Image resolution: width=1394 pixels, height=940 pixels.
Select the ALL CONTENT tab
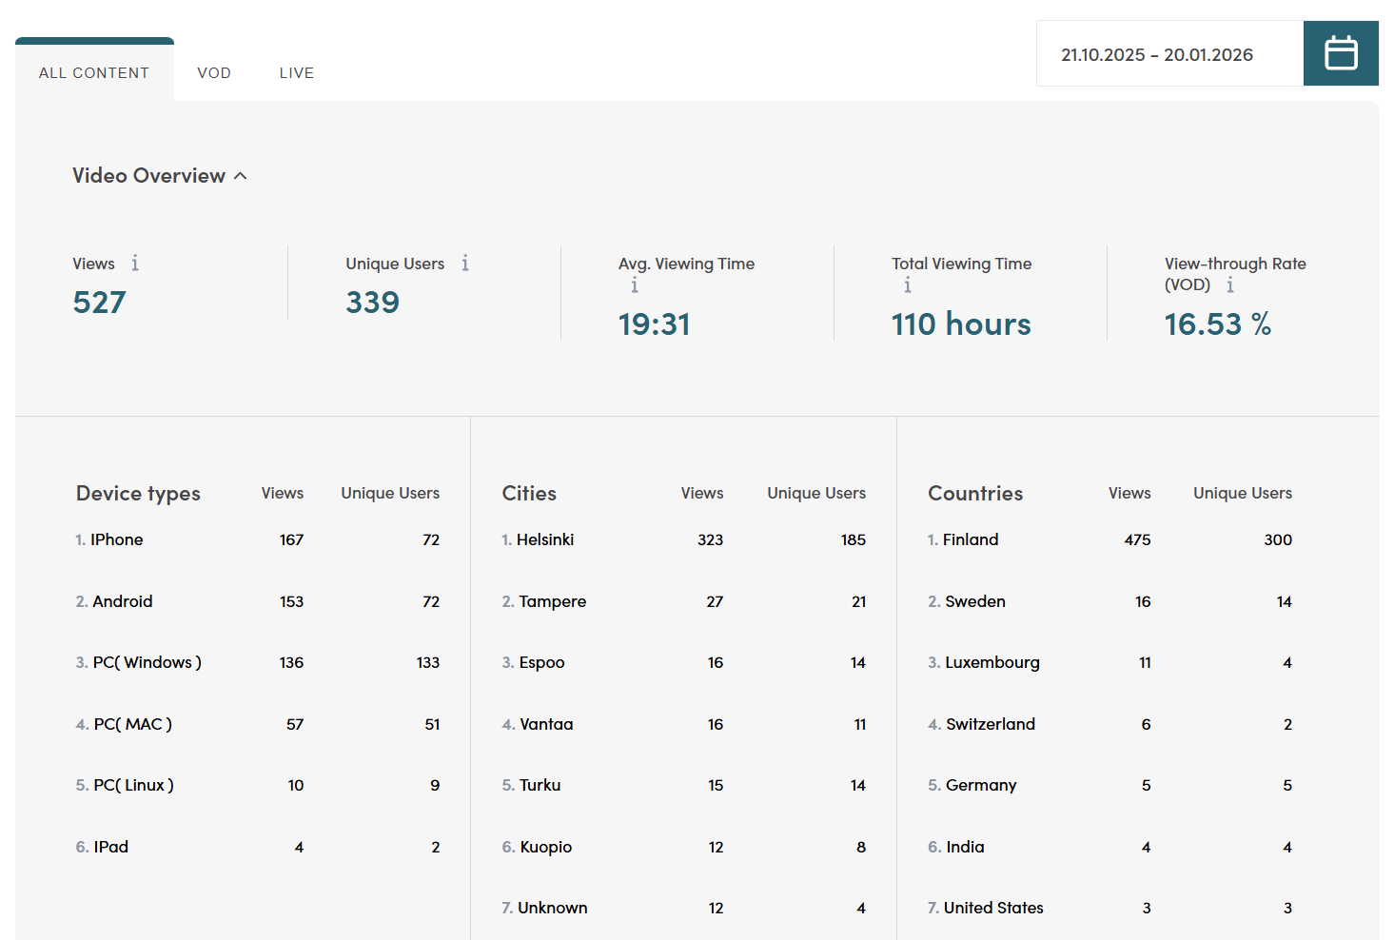tap(93, 72)
